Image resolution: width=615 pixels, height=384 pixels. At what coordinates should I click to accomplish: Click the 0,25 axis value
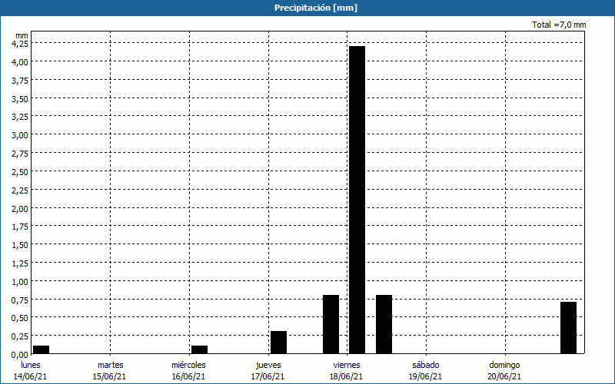(20, 336)
